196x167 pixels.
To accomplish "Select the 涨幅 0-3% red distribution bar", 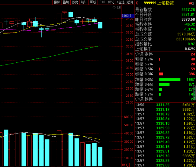I will (161, 74).
